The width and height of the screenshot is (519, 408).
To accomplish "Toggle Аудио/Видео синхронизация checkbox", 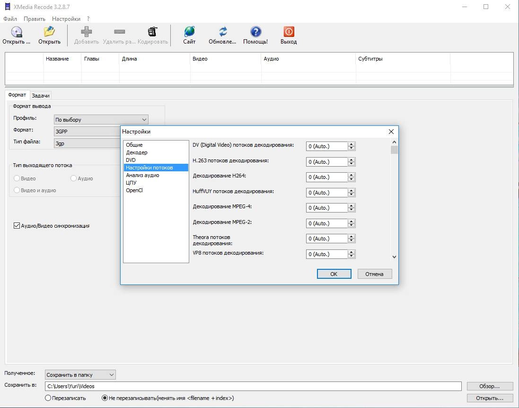I will [17, 225].
